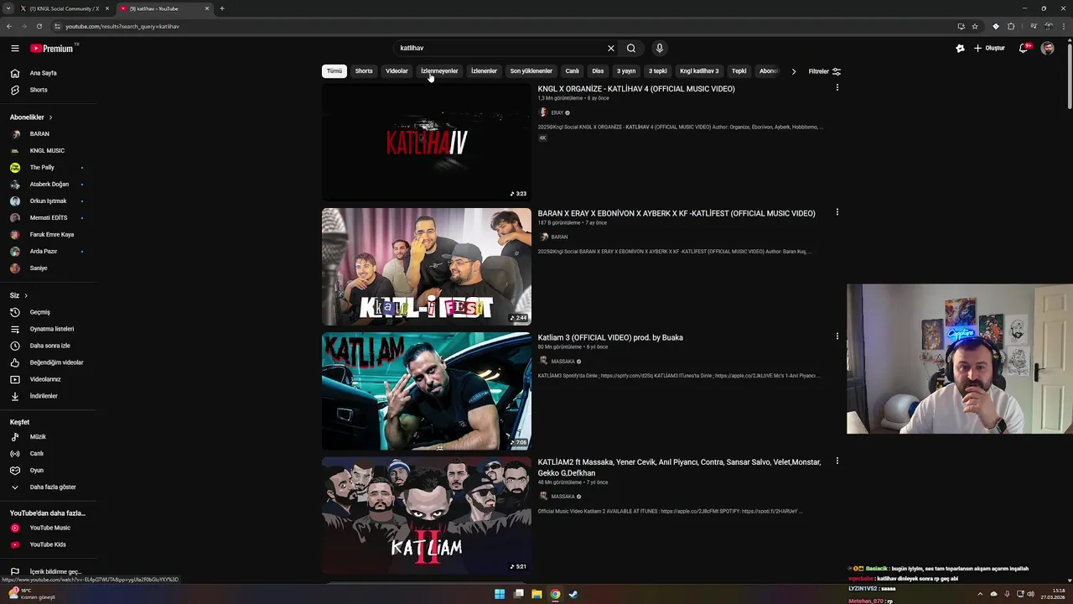Open the Windows Start button

coord(500,594)
